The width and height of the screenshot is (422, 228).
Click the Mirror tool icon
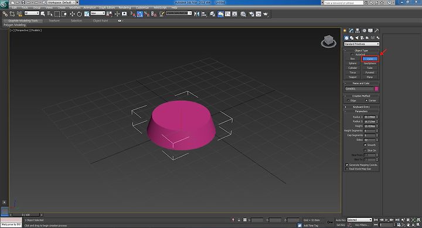pyautogui.click(x=197, y=14)
